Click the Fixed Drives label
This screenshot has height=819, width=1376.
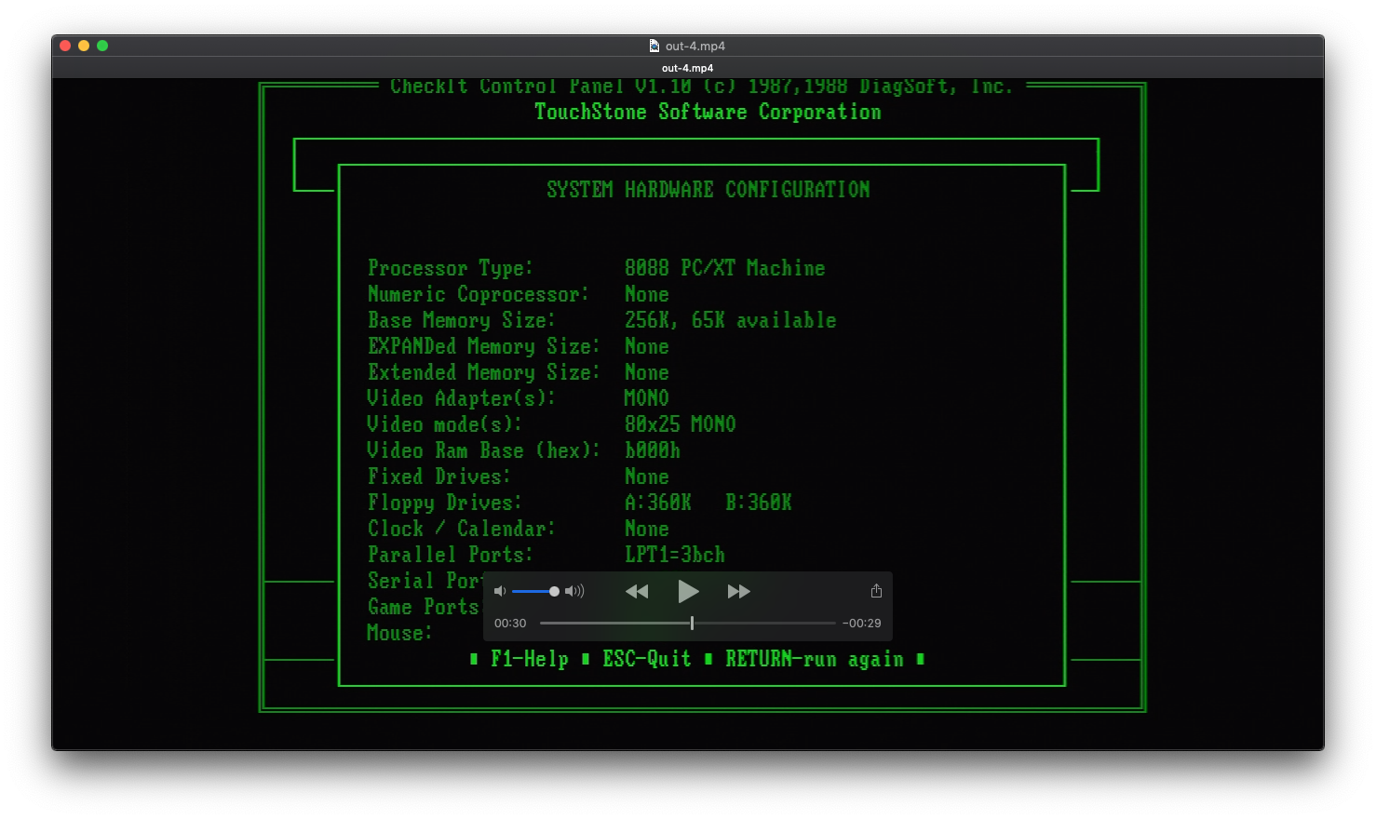[439, 477]
